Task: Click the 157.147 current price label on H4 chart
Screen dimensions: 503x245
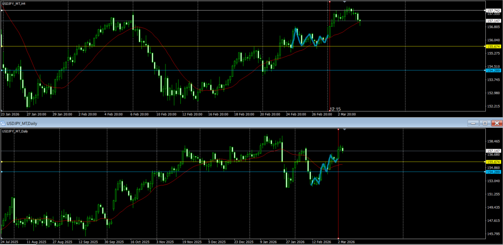Action: point(493,21)
